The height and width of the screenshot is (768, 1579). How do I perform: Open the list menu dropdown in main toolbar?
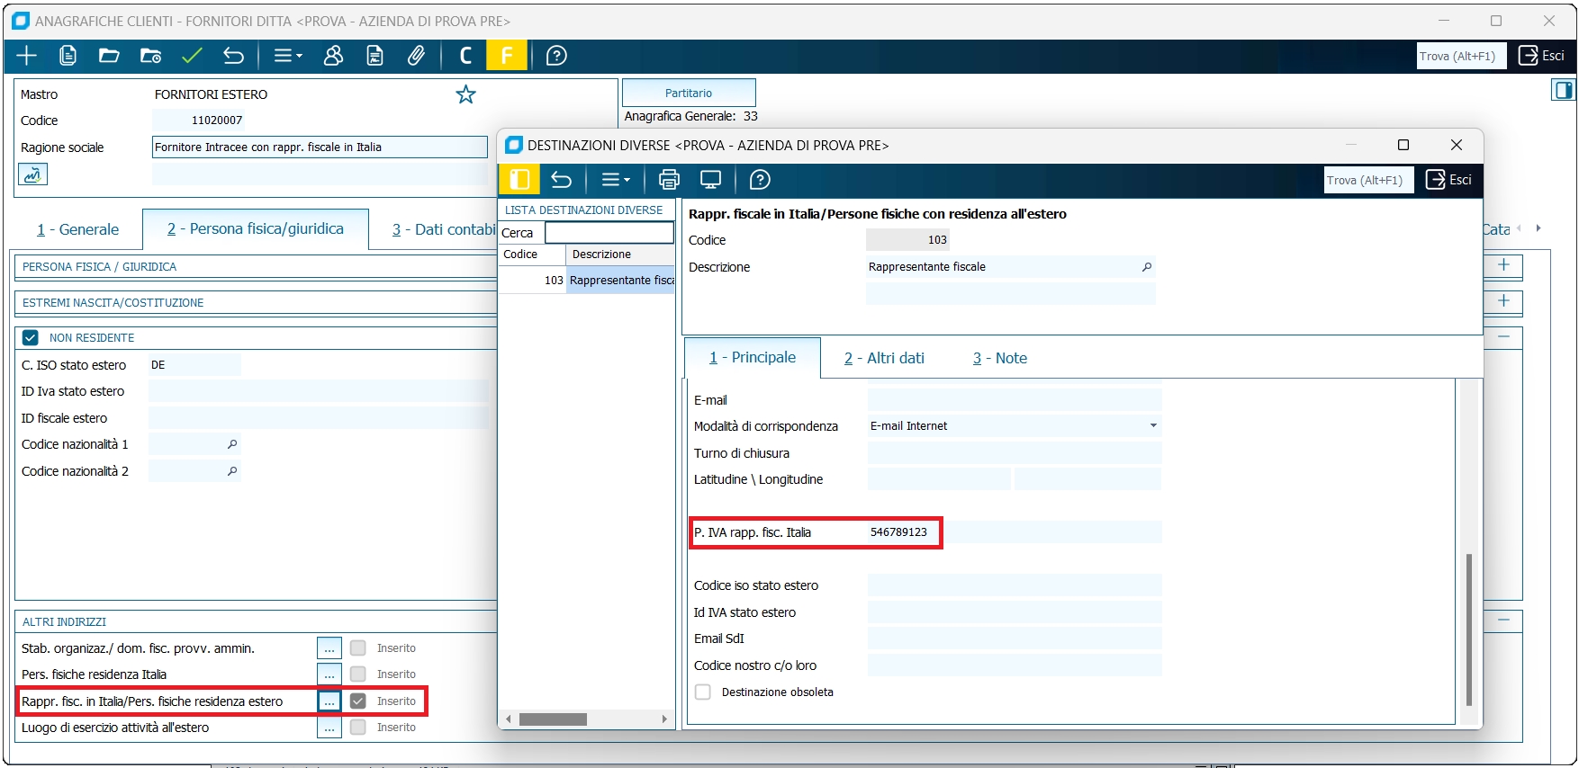[287, 56]
